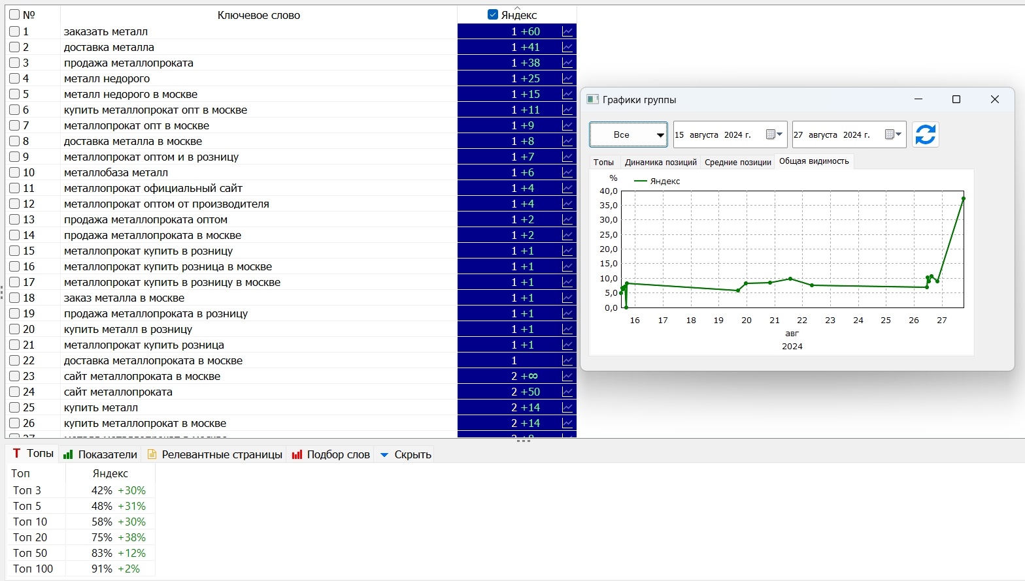Check row 16 checkbox металлопрокат купить розница в москве
The image size is (1025, 581).
coord(14,266)
